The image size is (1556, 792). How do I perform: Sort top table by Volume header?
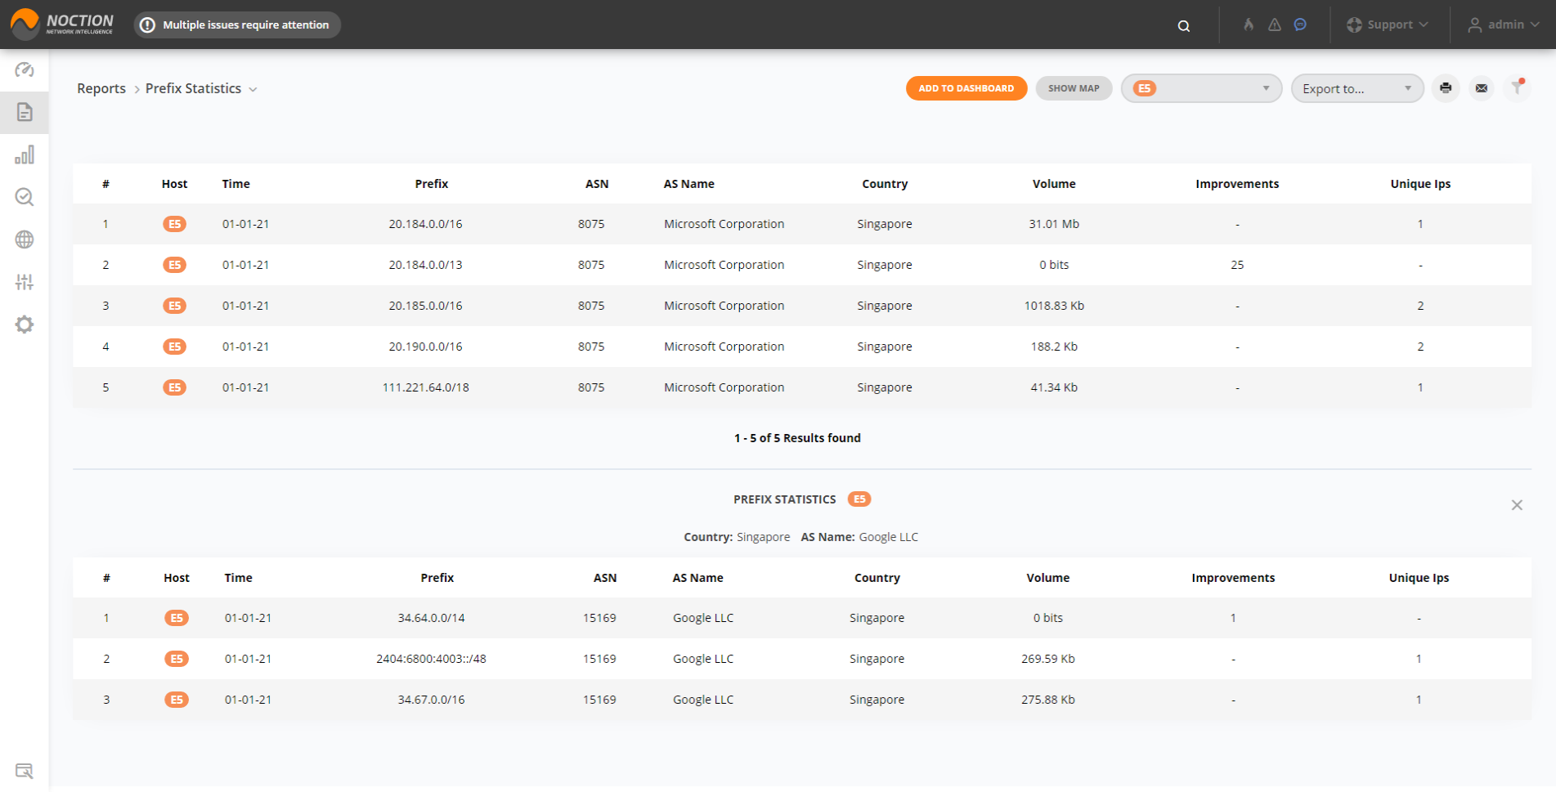point(1054,184)
